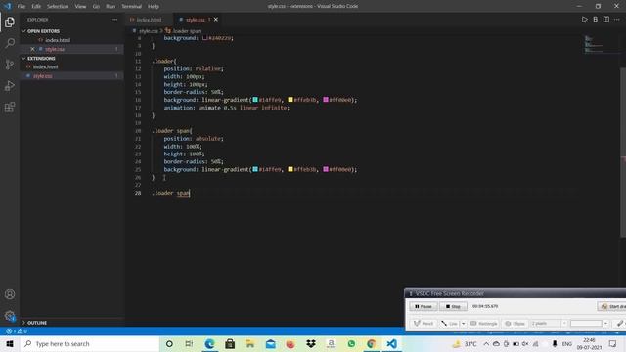The width and height of the screenshot is (626, 352).
Task: Select index.html in Open Editors list
Action: 58,40
